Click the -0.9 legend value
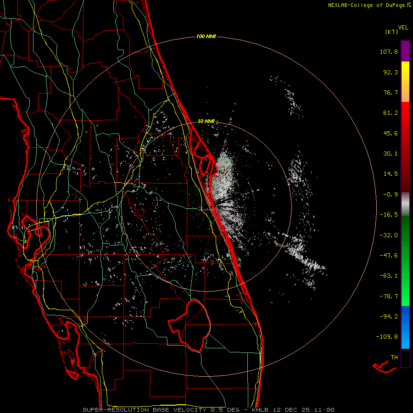This screenshot has width=413, height=413. tap(391, 195)
